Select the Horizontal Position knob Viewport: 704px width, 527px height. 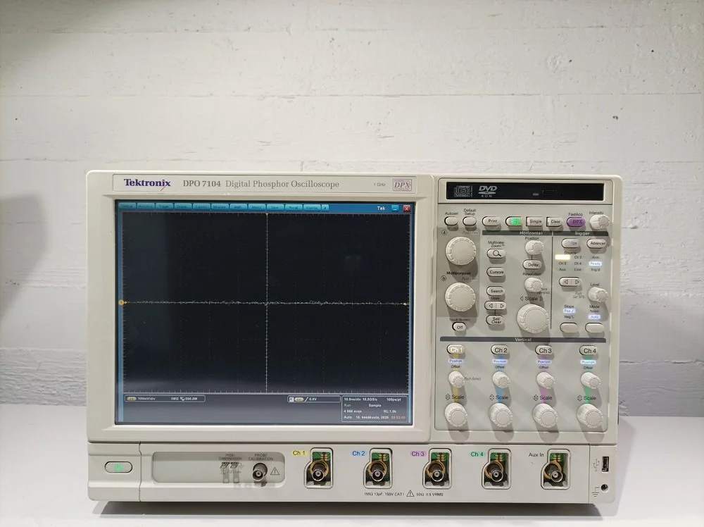tap(534, 247)
